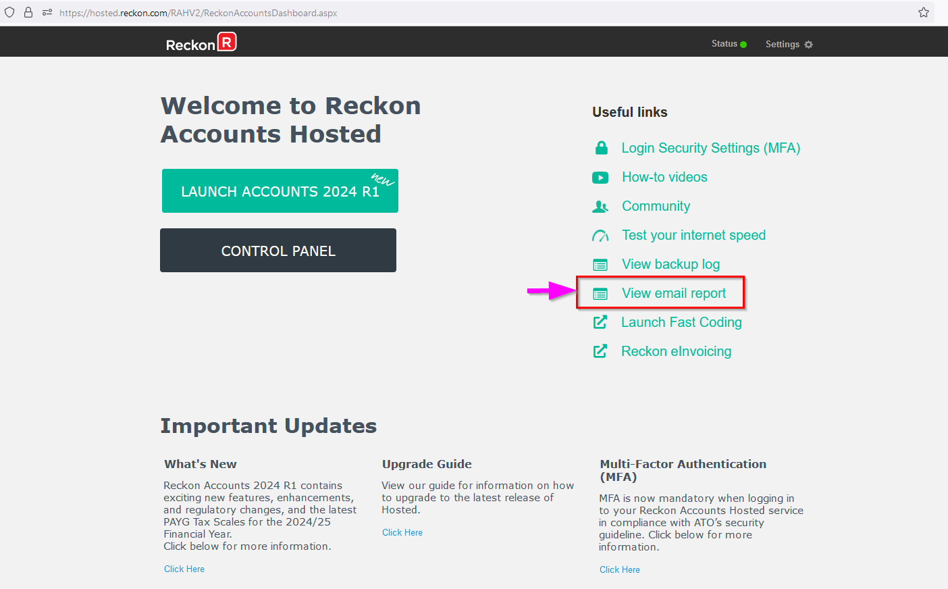Click the Useful links heading
This screenshot has width=948, height=589.
(x=630, y=112)
